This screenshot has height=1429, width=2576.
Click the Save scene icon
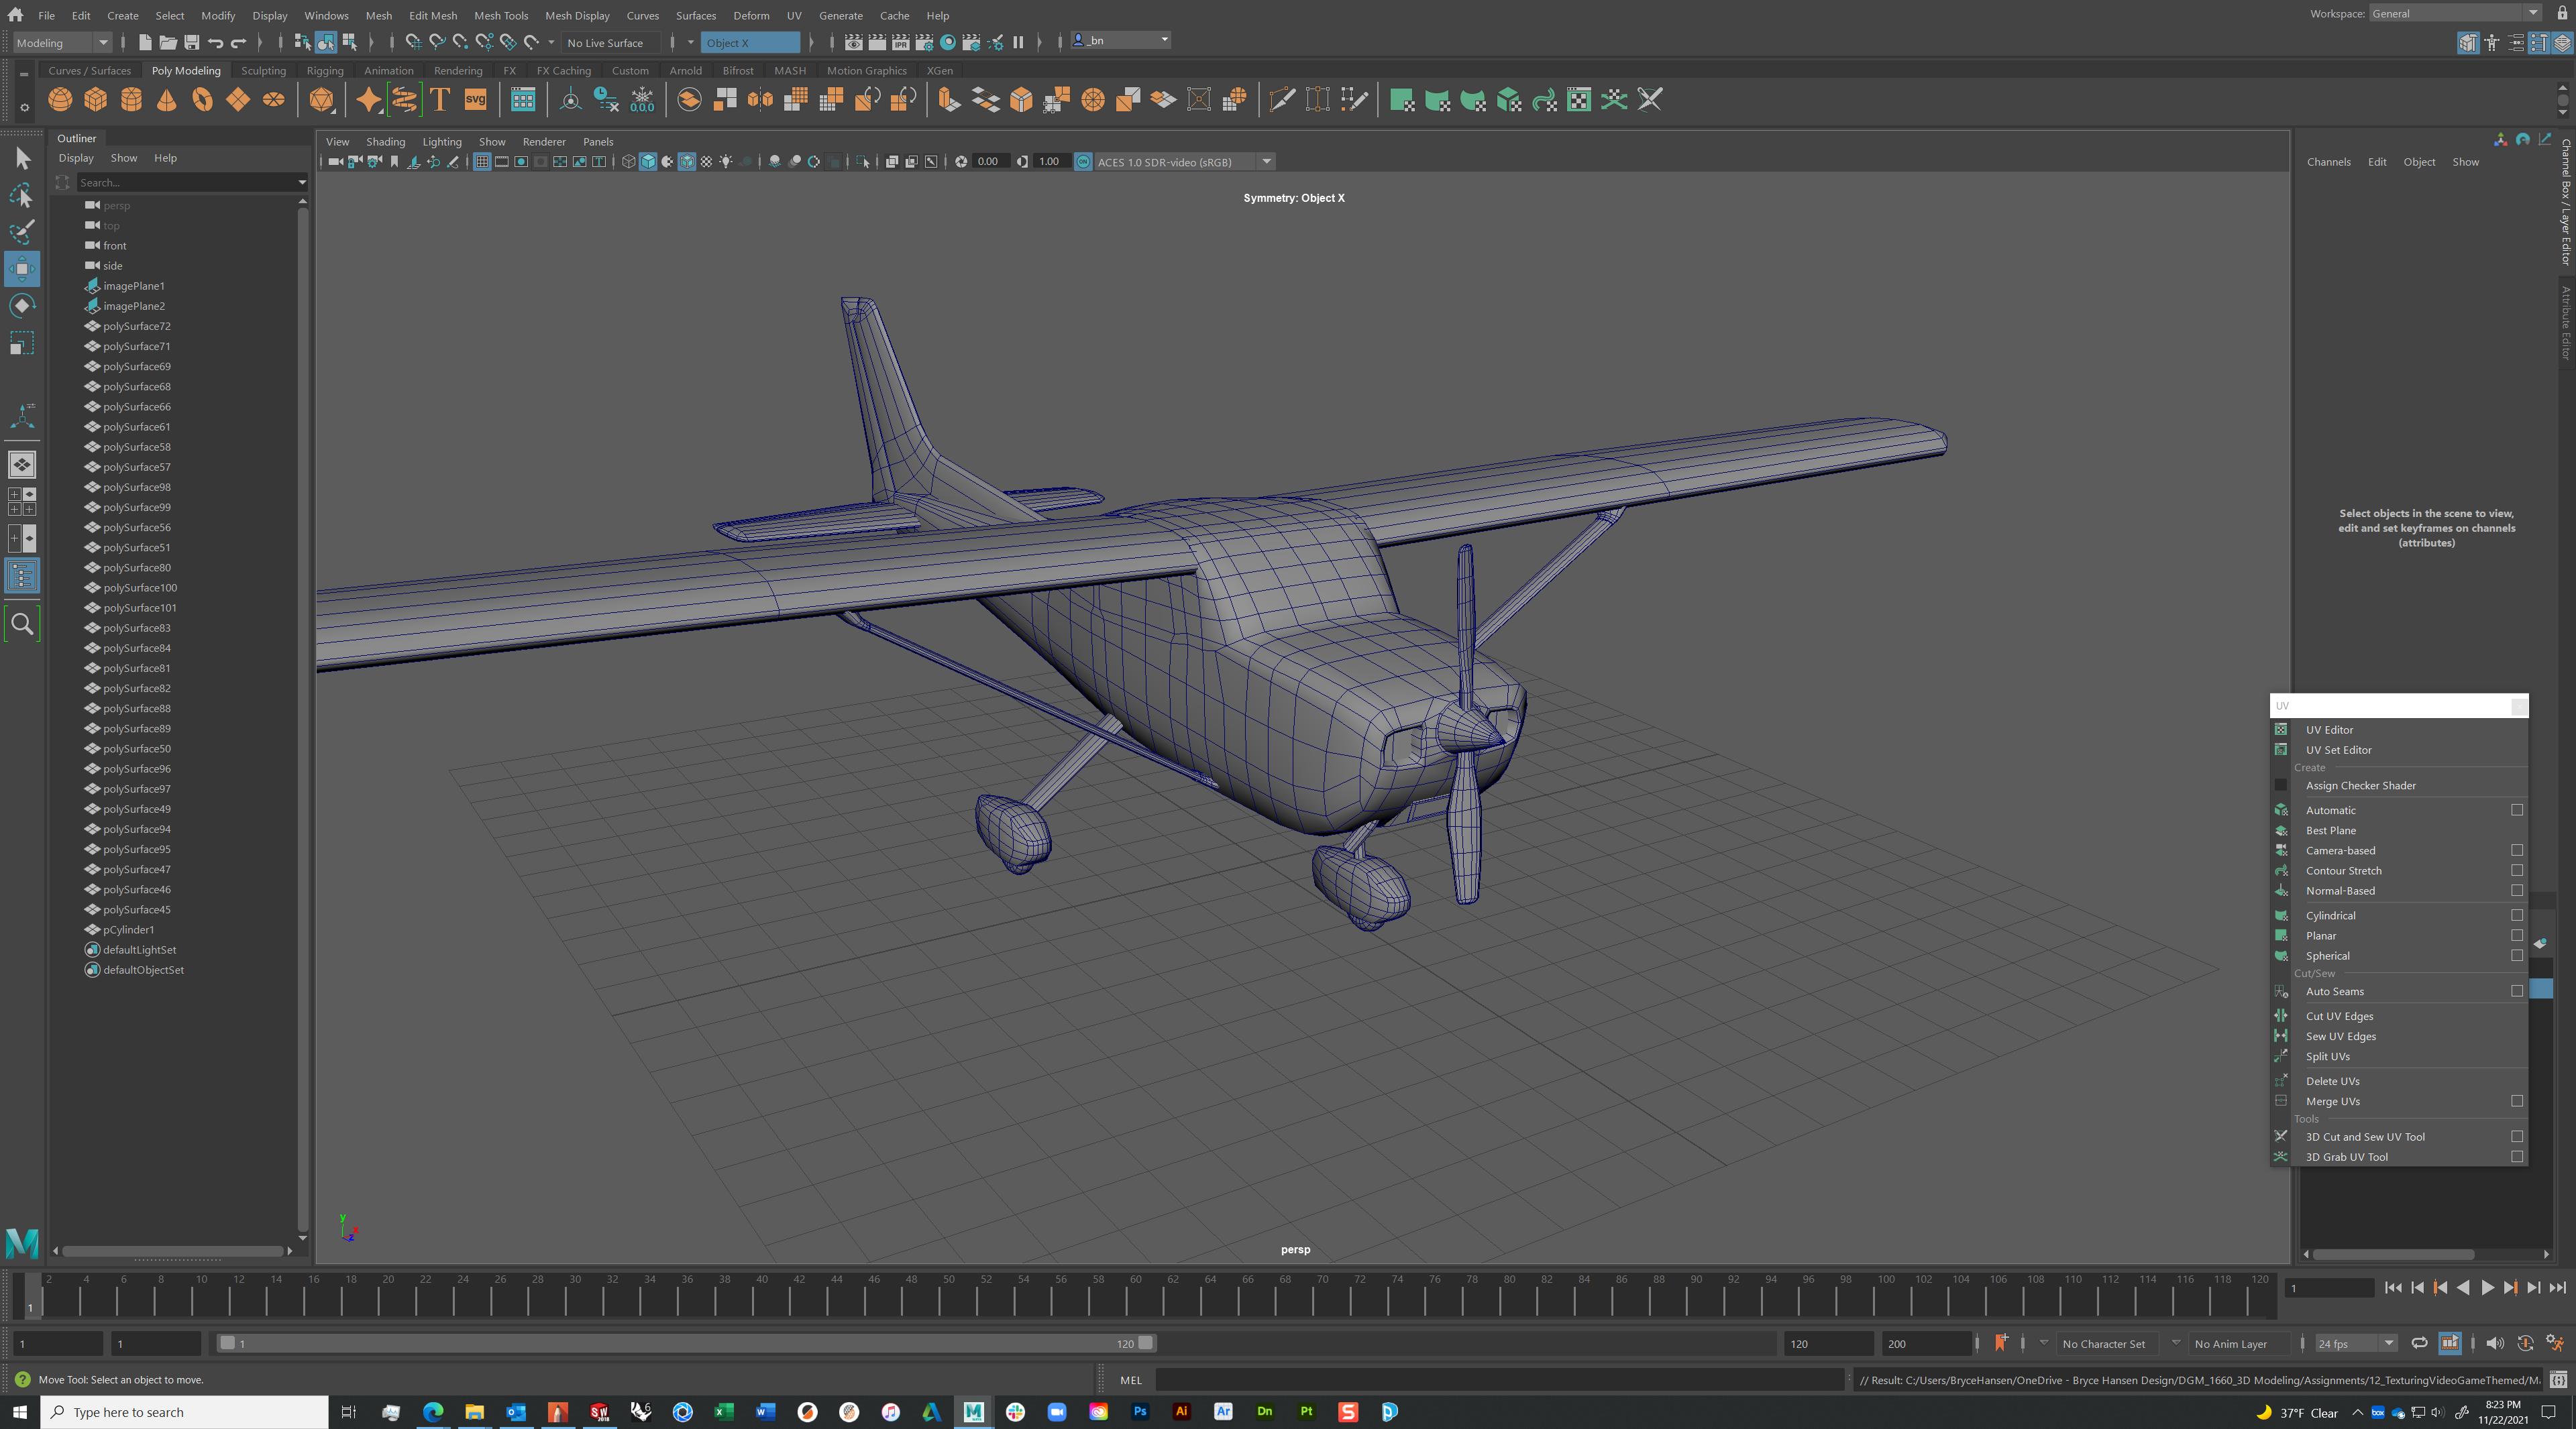point(191,42)
